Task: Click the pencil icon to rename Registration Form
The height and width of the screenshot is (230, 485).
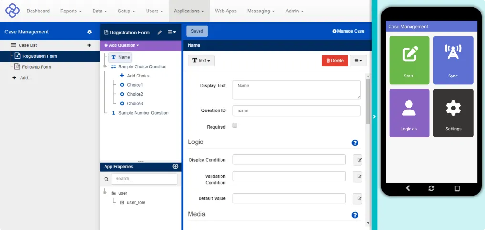Action: tap(159, 33)
